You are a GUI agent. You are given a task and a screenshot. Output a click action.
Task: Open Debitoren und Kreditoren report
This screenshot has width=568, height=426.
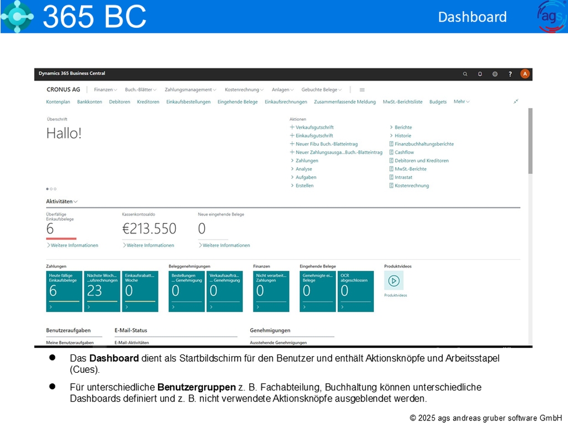tap(419, 160)
